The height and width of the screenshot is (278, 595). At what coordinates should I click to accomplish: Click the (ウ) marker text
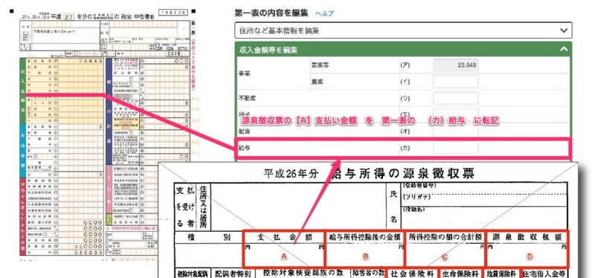[x=405, y=98]
